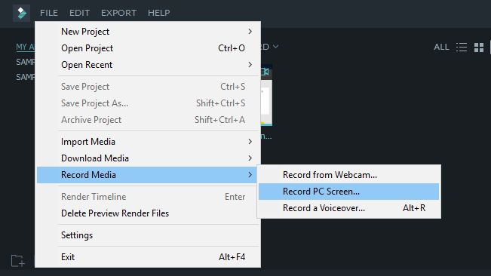
Task: Expand Open Recent submenu
Action: click(148, 65)
